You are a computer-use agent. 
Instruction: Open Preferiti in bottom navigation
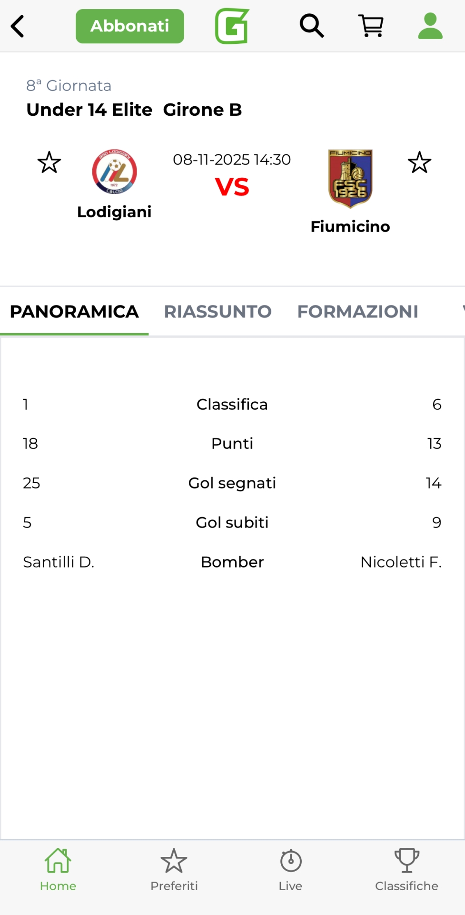tap(174, 870)
